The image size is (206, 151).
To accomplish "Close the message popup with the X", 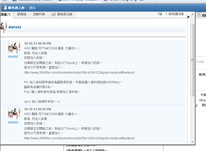I will click(x=188, y=17).
